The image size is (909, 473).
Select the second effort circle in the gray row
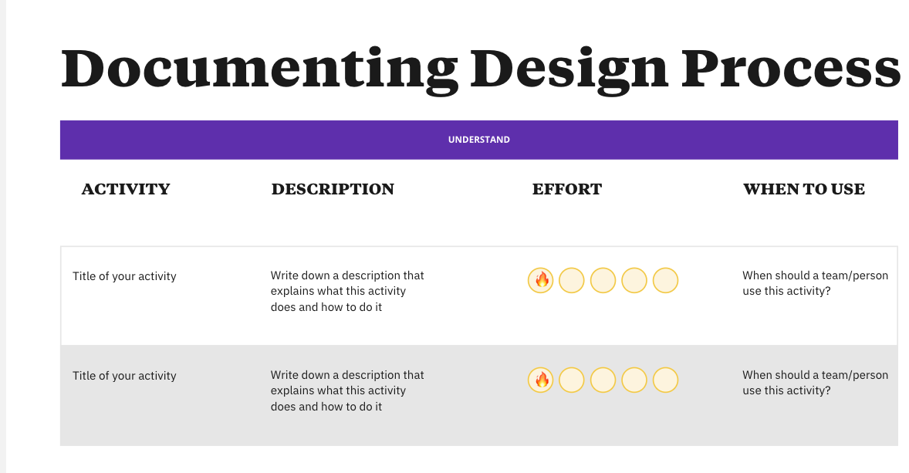pos(572,380)
